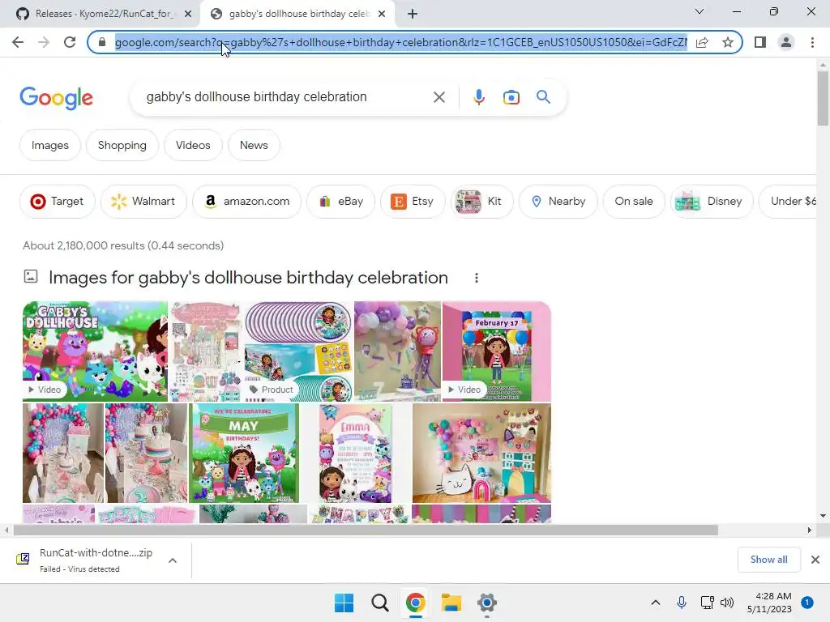Submit the search with the magnifier icon
Screen dimensions: 830x622
click(543, 97)
